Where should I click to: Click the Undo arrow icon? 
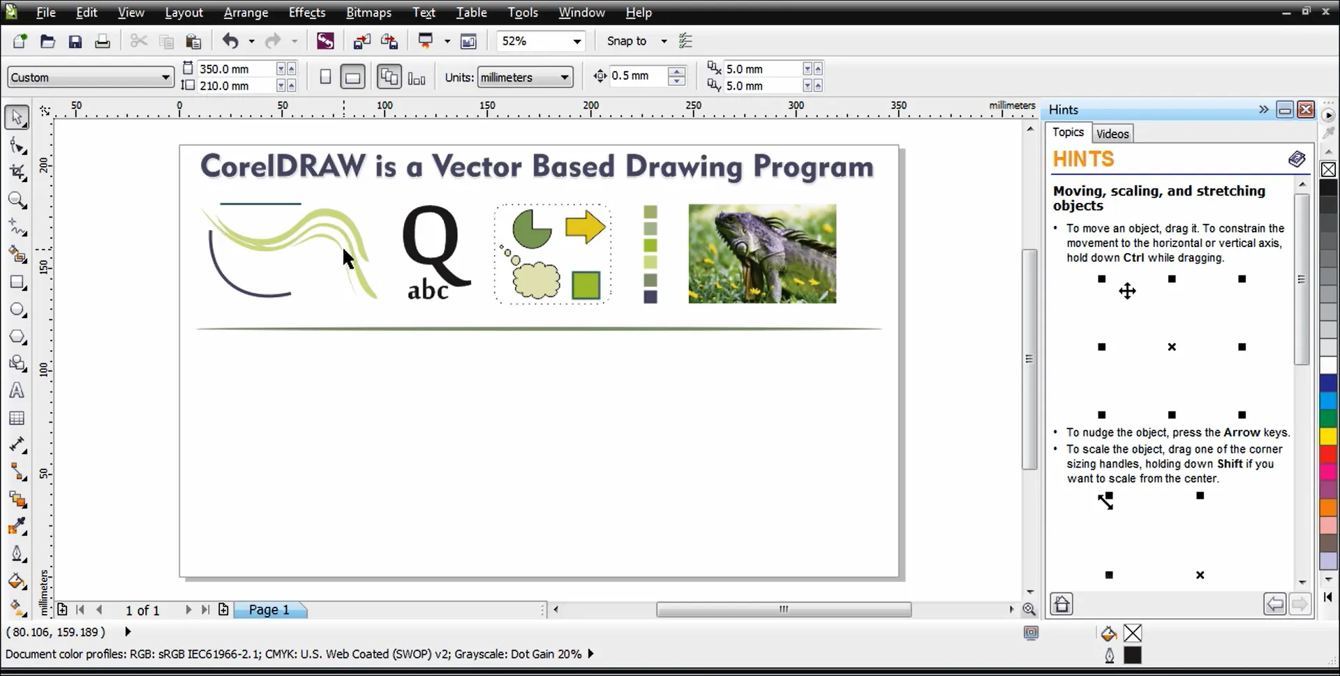point(230,41)
